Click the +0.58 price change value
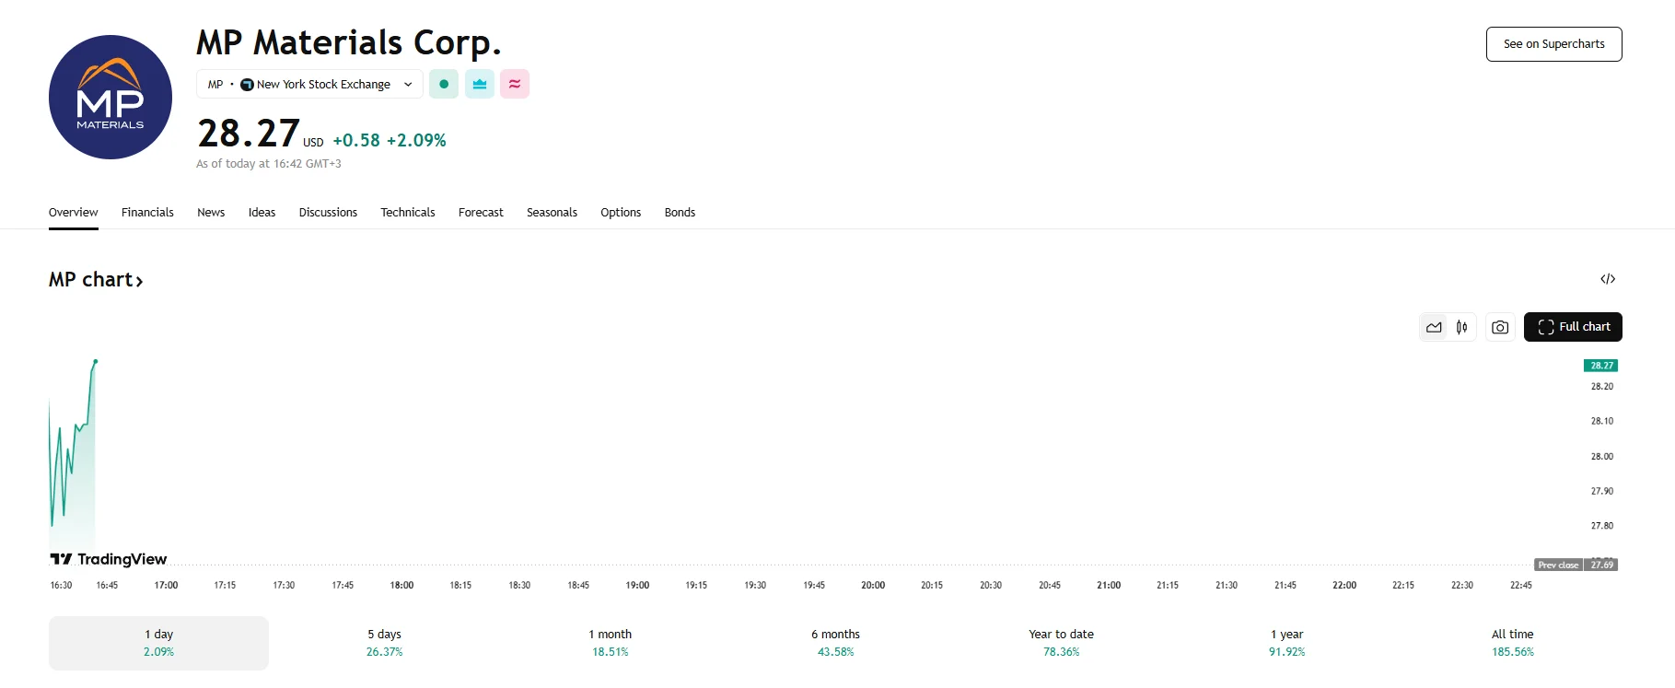Image resolution: width=1675 pixels, height=688 pixels. [356, 140]
